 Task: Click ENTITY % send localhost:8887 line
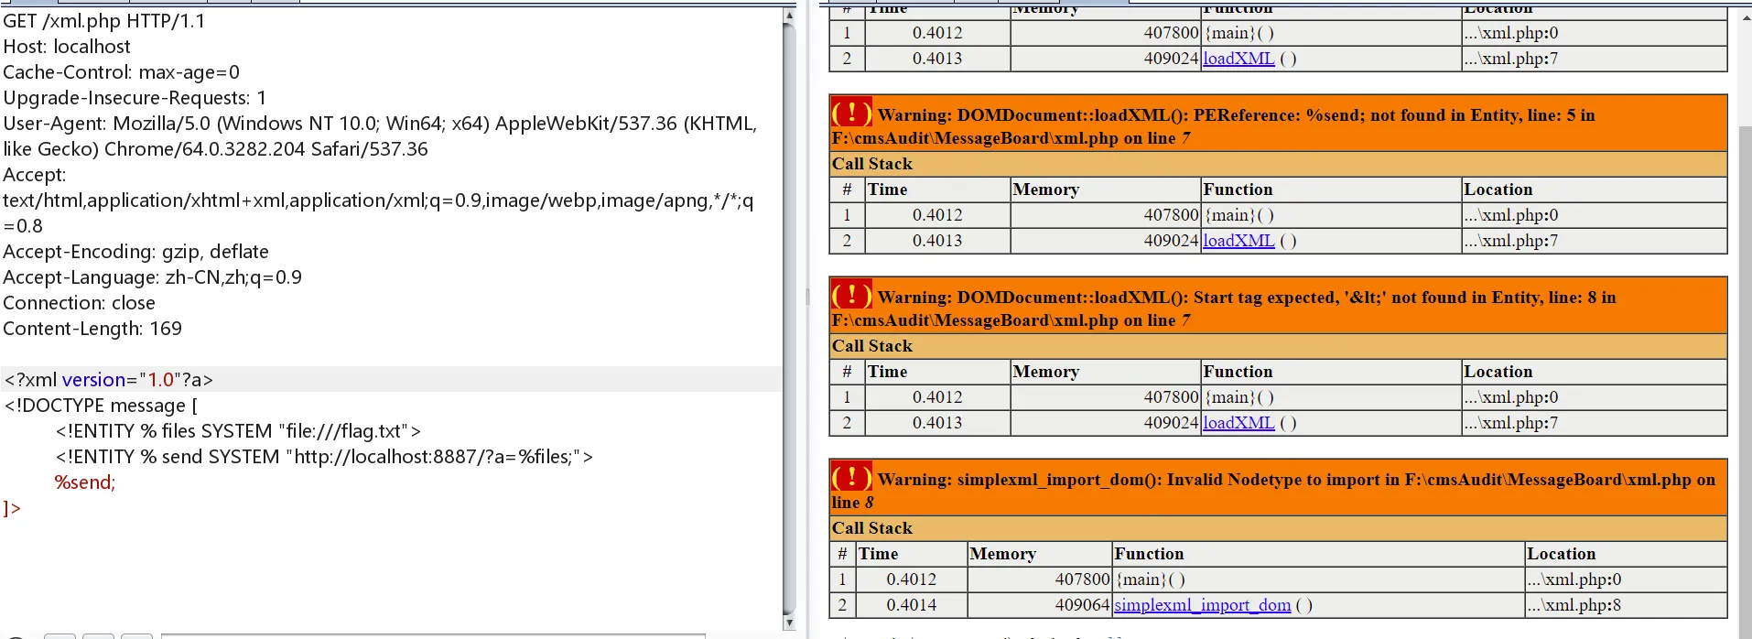point(324,457)
